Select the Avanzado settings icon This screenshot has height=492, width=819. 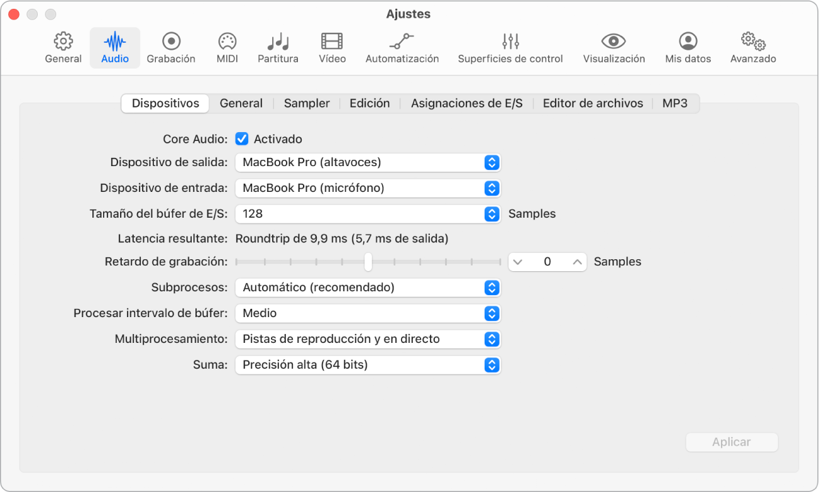tap(752, 47)
